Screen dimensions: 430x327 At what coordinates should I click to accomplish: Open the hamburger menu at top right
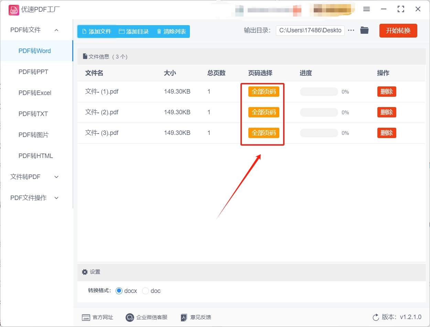point(366,9)
